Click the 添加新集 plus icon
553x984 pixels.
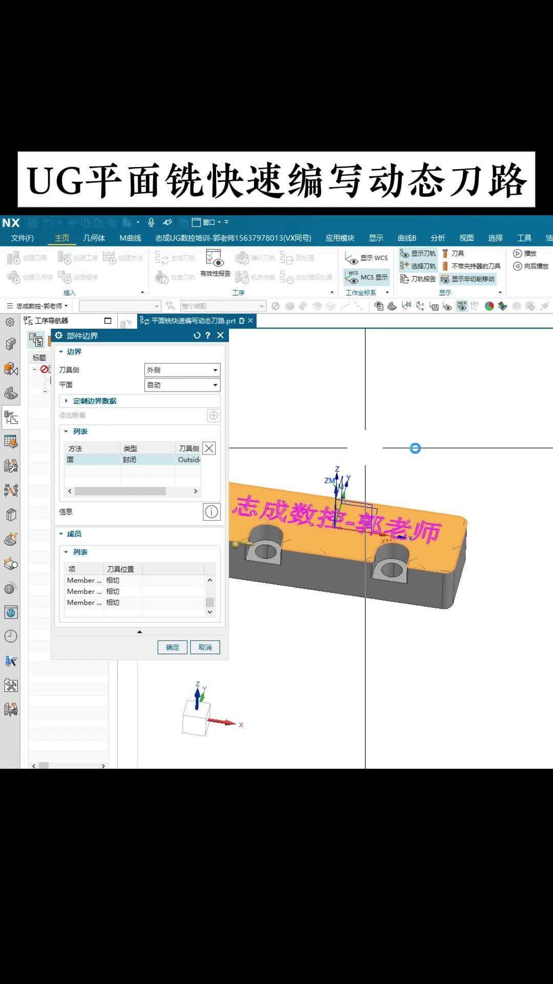click(x=214, y=415)
